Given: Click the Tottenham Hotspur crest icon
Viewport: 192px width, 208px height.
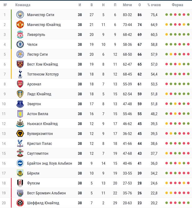Looking at the screenshot, I should [x=20, y=74].
